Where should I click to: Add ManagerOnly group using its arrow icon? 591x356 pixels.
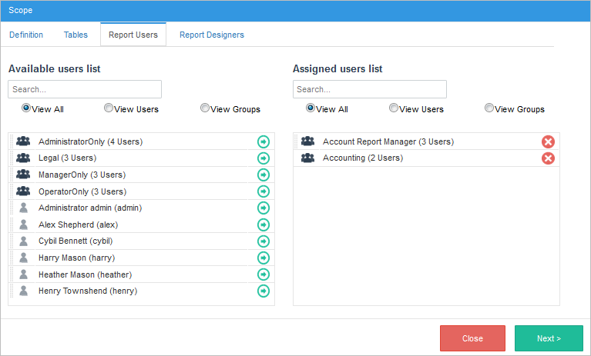pyautogui.click(x=264, y=175)
